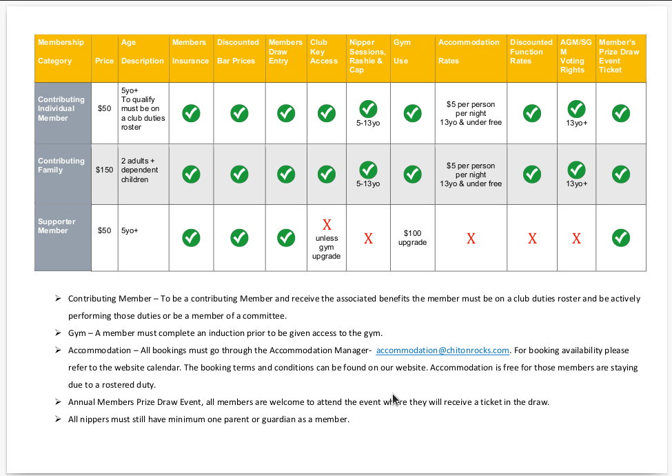Image resolution: width=672 pixels, height=476 pixels.
Task: Click Nipper Sessions checkmark for Contributing Family
Action: pos(368,170)
